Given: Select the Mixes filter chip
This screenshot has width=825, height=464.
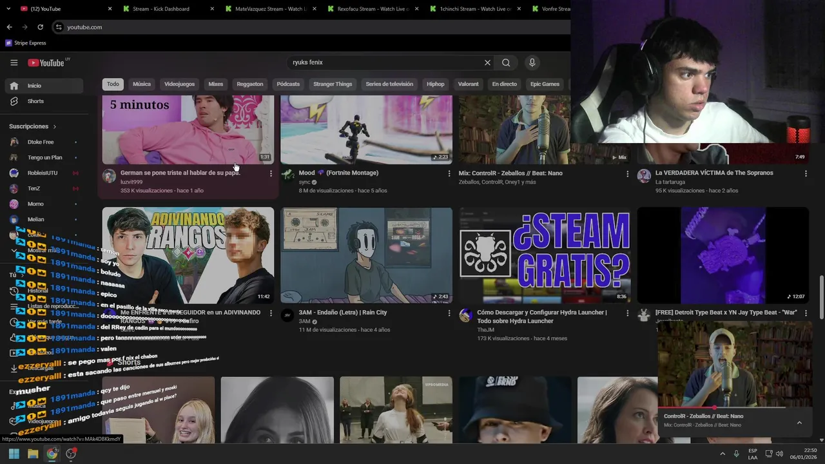Looking at the screenshot, I should click(x=215, y=84).
